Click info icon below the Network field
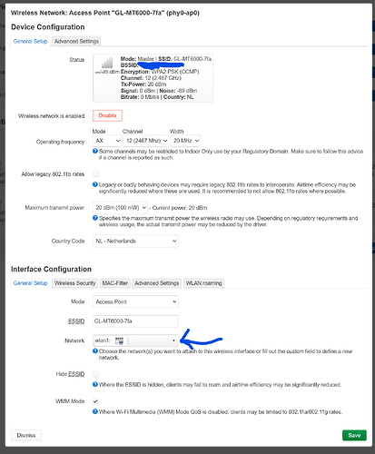This screenshot has height=454, width=375. click(x=95, y=351)
